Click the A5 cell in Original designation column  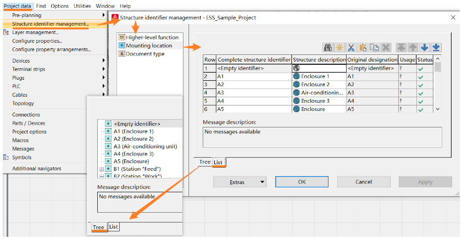[372, 109]
